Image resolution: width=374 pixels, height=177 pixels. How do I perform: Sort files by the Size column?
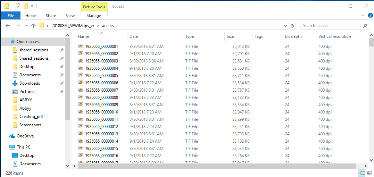pos(230,36)
